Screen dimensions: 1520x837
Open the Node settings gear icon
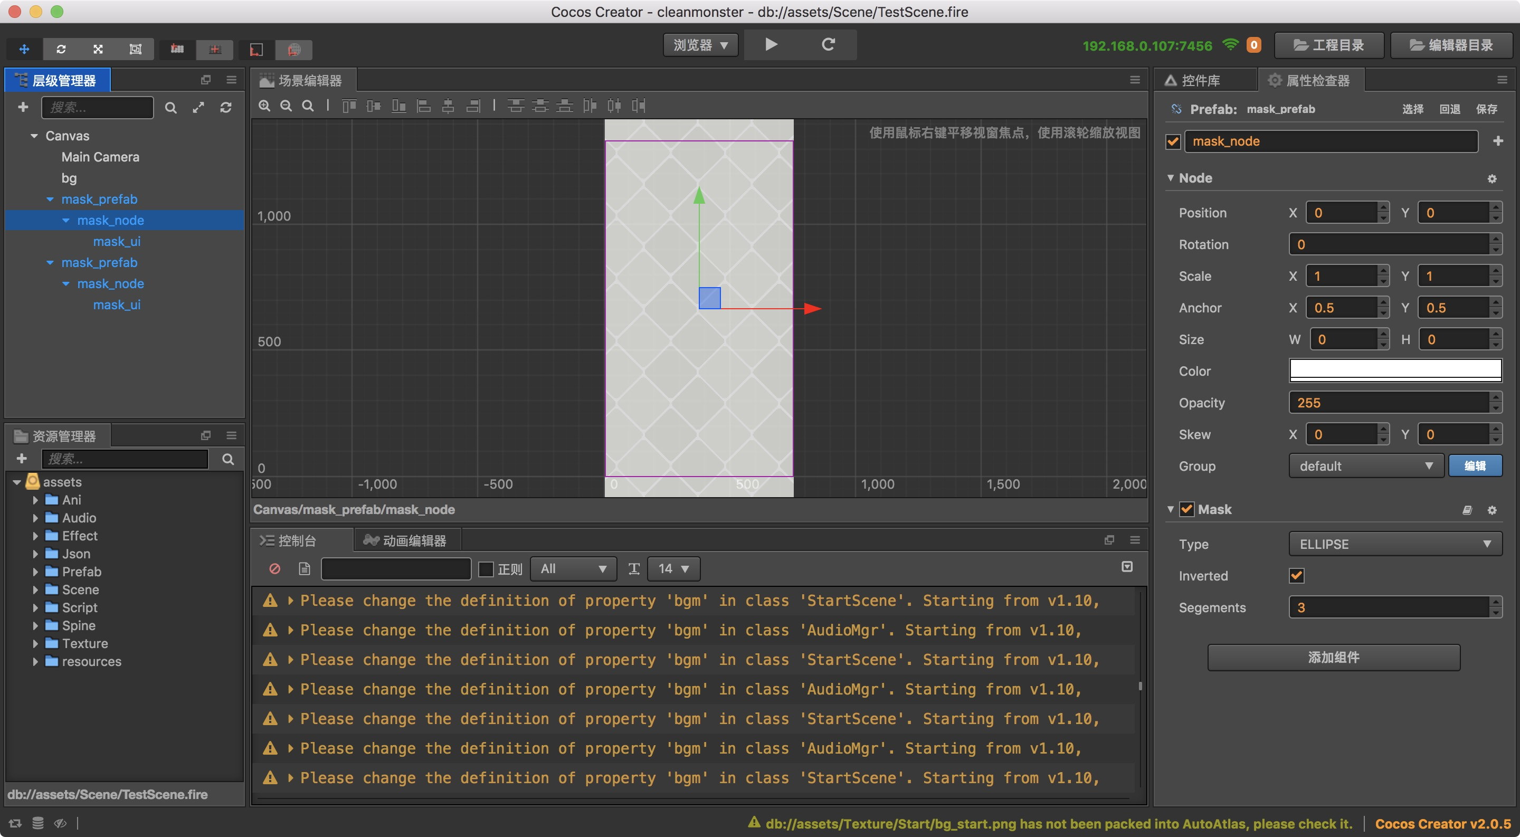tap(1491, 179)
